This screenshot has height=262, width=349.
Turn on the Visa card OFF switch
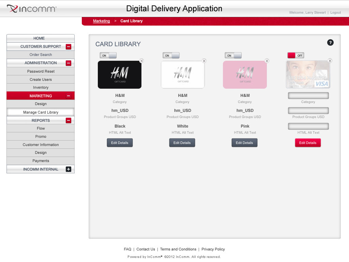[295, 56]
